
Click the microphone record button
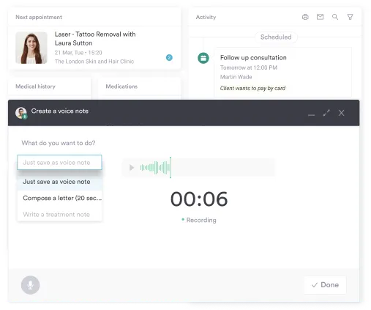coord(30,285)
